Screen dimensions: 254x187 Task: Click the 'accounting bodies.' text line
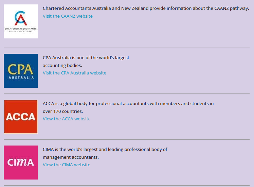coord(62,65)
